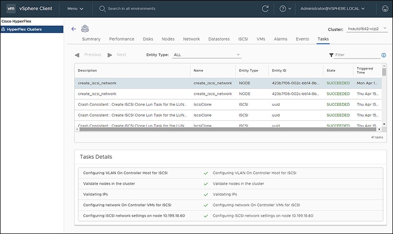Focus the Search in all environments field
This screenshot has width=393, height=234.
132,8
